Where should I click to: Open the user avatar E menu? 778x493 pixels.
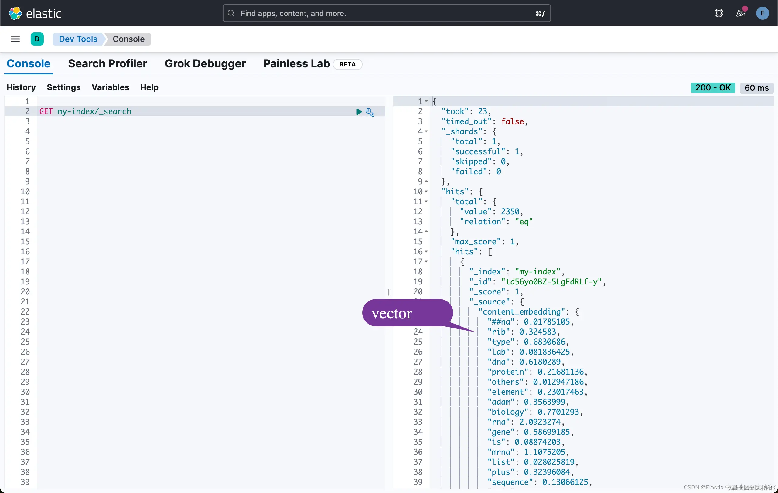763,13
